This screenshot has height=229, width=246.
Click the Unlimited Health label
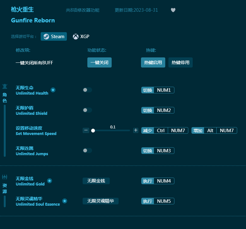(x=32, y=93)
